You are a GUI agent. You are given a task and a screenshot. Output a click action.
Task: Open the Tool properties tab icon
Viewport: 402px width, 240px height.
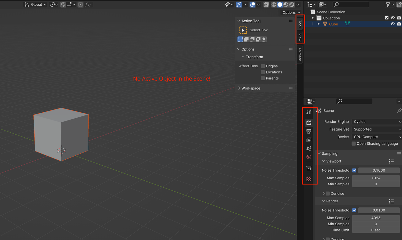(x=309, y=112)
